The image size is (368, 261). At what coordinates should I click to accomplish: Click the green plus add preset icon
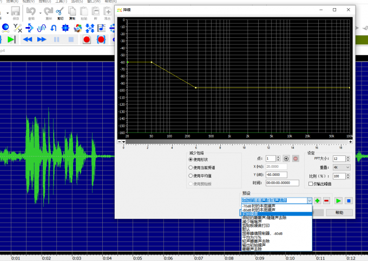(317, 201)
